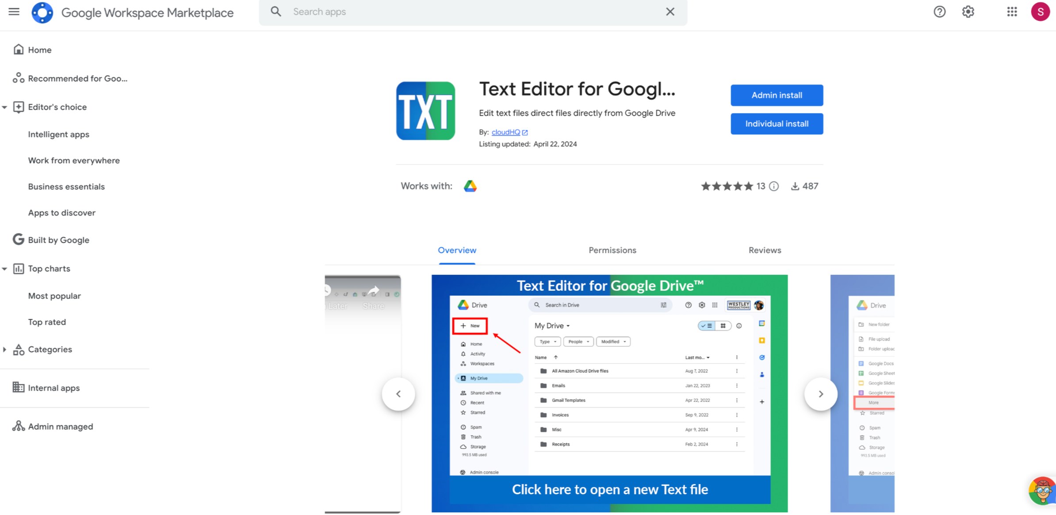This screenshot has width=1056, height=515.
Task: Open Intelligent apps
Action: coord(58,135)
